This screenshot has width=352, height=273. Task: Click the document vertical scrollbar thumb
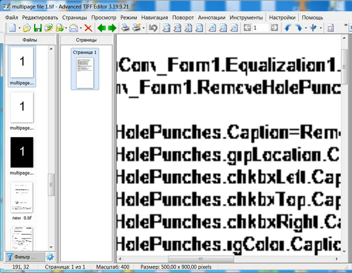click(x=345, y=67)
